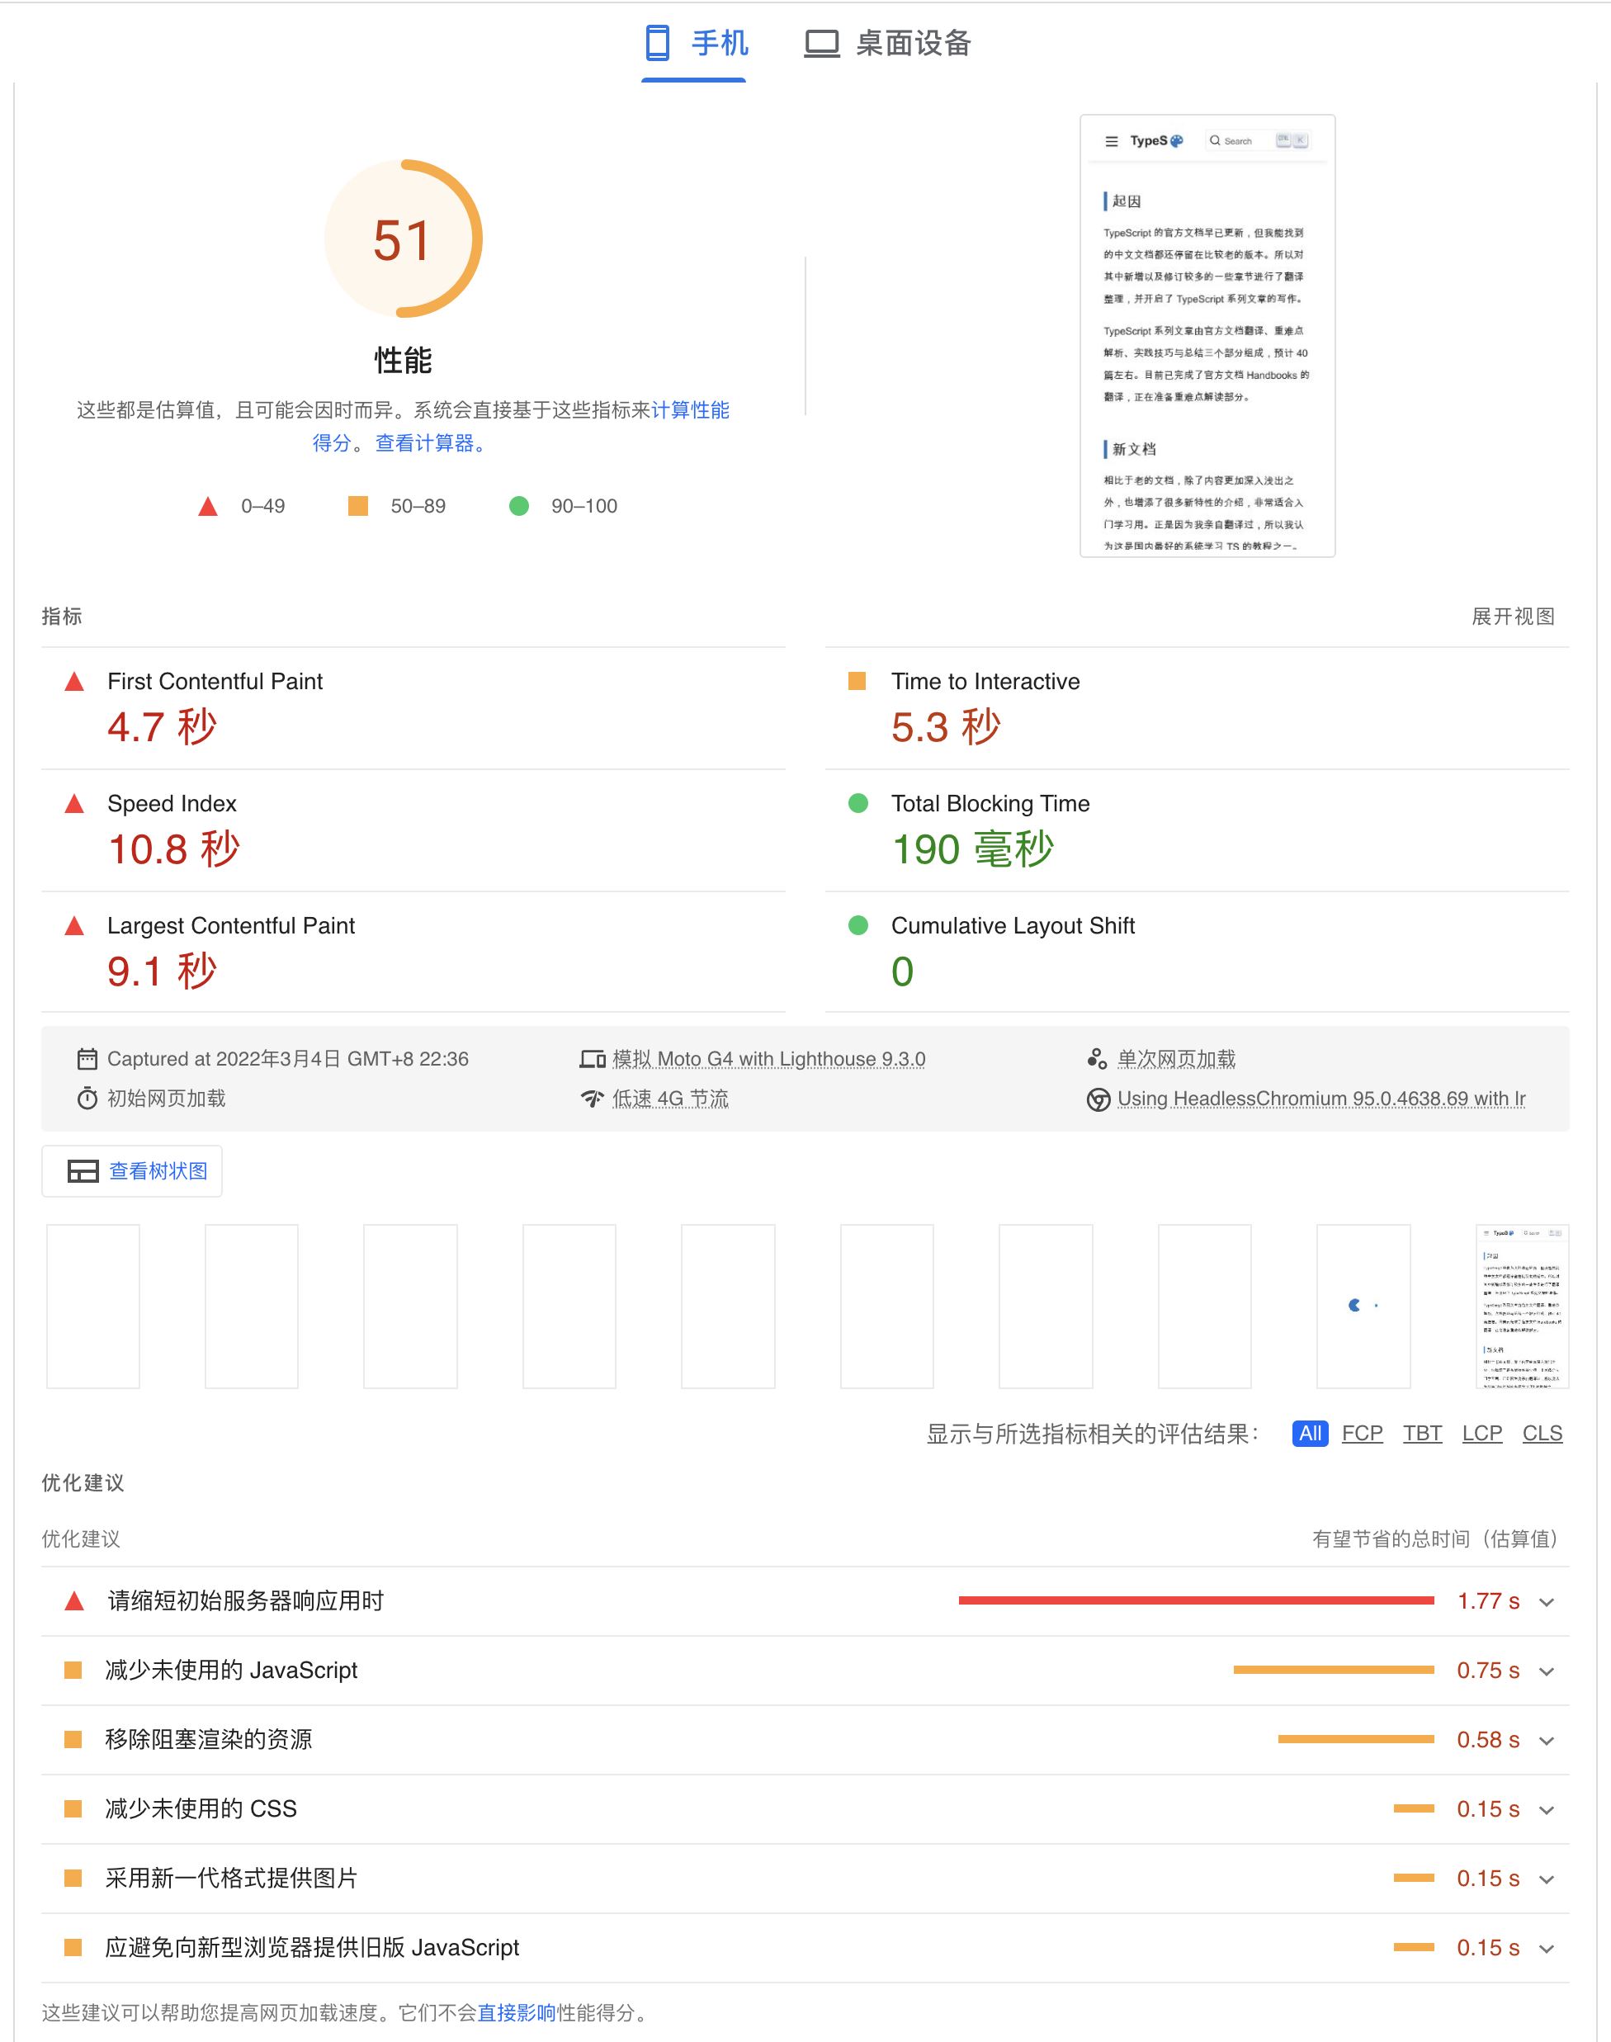The width and height of the screenshot is (1611, 2042).
Task: Click the network throttling icon beside 低速 4G 节流
Action: (592, 1099)
